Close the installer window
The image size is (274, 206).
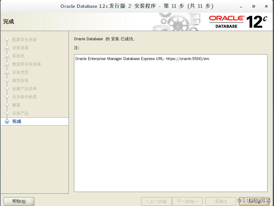click(x=266, y=6)
